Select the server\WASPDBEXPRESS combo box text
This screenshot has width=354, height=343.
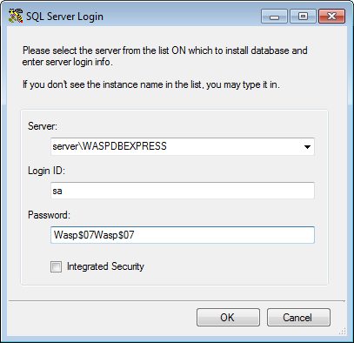click(x=110, y=146)
